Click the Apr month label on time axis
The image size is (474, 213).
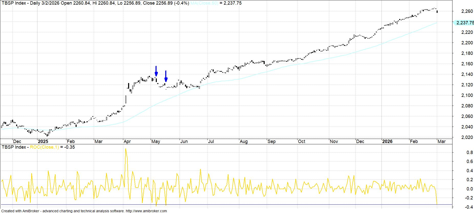127,141
